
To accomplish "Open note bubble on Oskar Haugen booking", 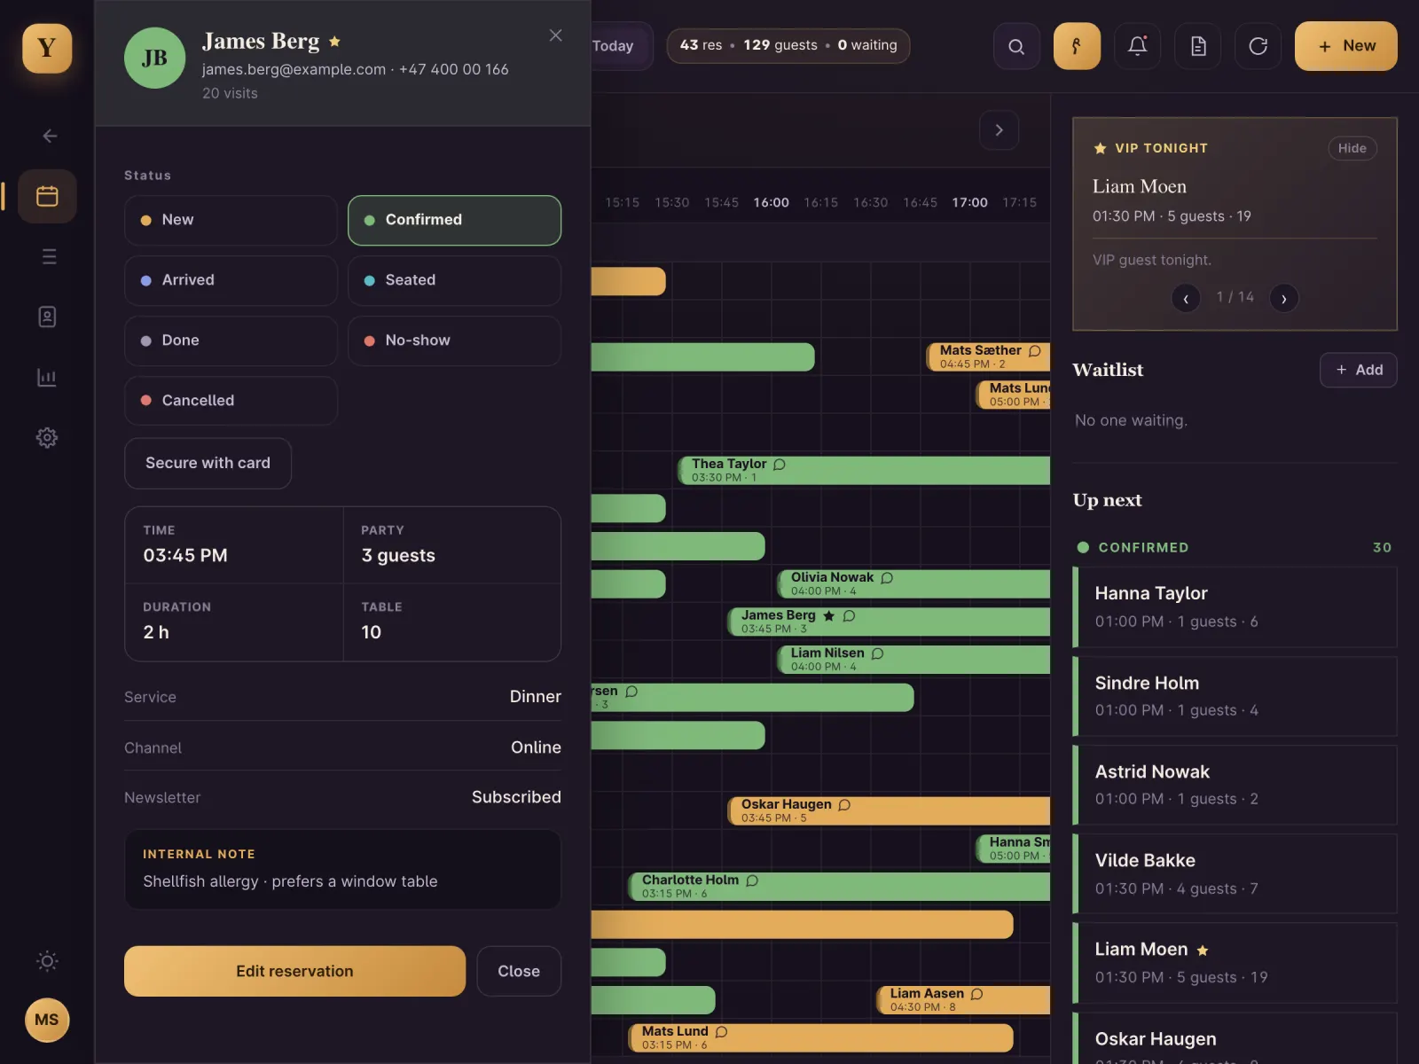I will [844, 804].
